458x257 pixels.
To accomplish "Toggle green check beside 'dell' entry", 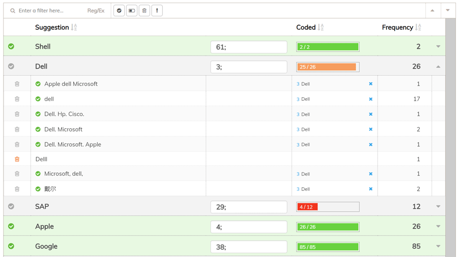I will point(38,99).
